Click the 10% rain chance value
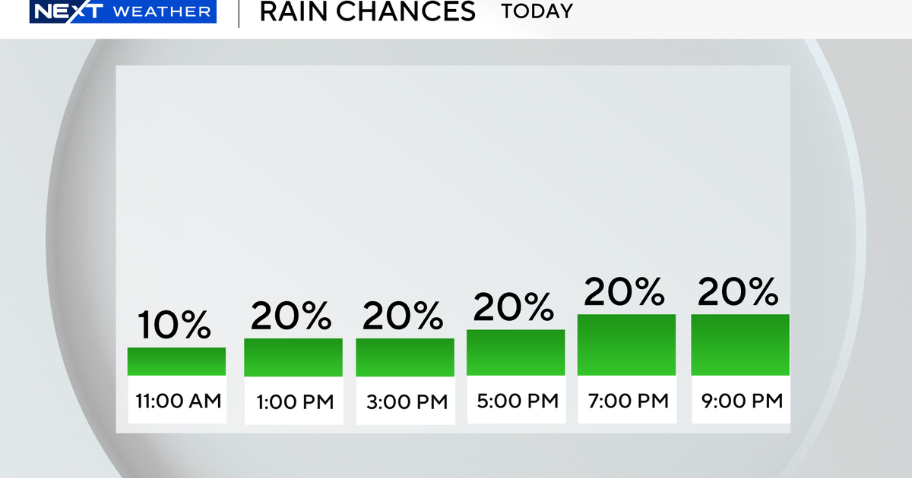This screenshot has width=912, height=478. pos(174,326)
